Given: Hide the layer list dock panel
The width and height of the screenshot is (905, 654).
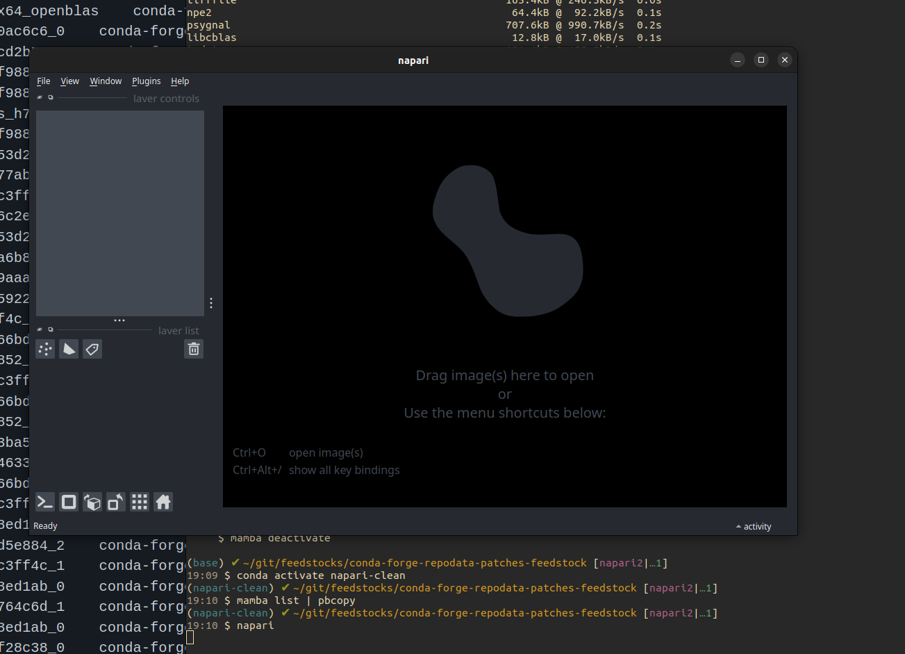Looking at the screenshot, I should coord(40,330).
